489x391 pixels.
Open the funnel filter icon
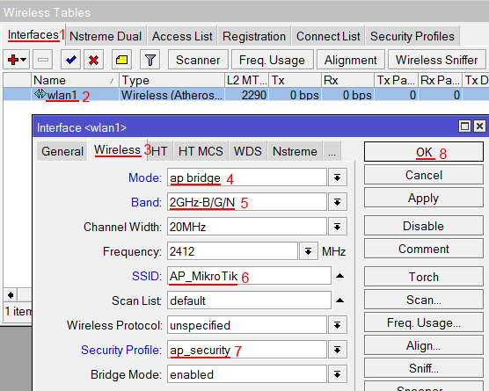(x=150, y=60)
